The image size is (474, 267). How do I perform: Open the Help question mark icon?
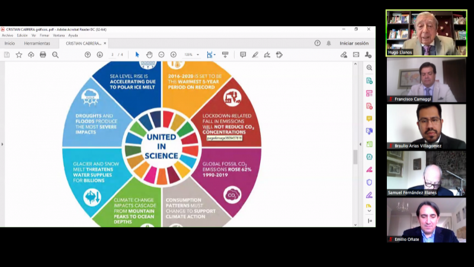(318, 43)
